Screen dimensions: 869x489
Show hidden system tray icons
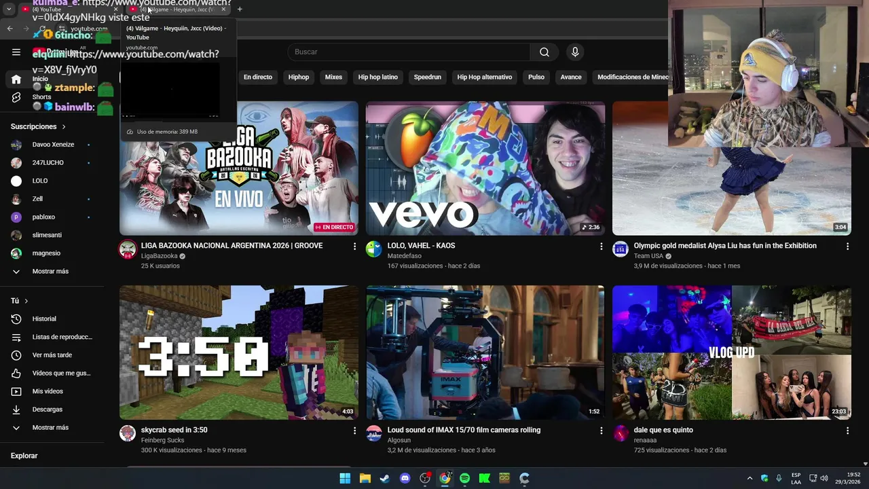(x=750, y=478)
